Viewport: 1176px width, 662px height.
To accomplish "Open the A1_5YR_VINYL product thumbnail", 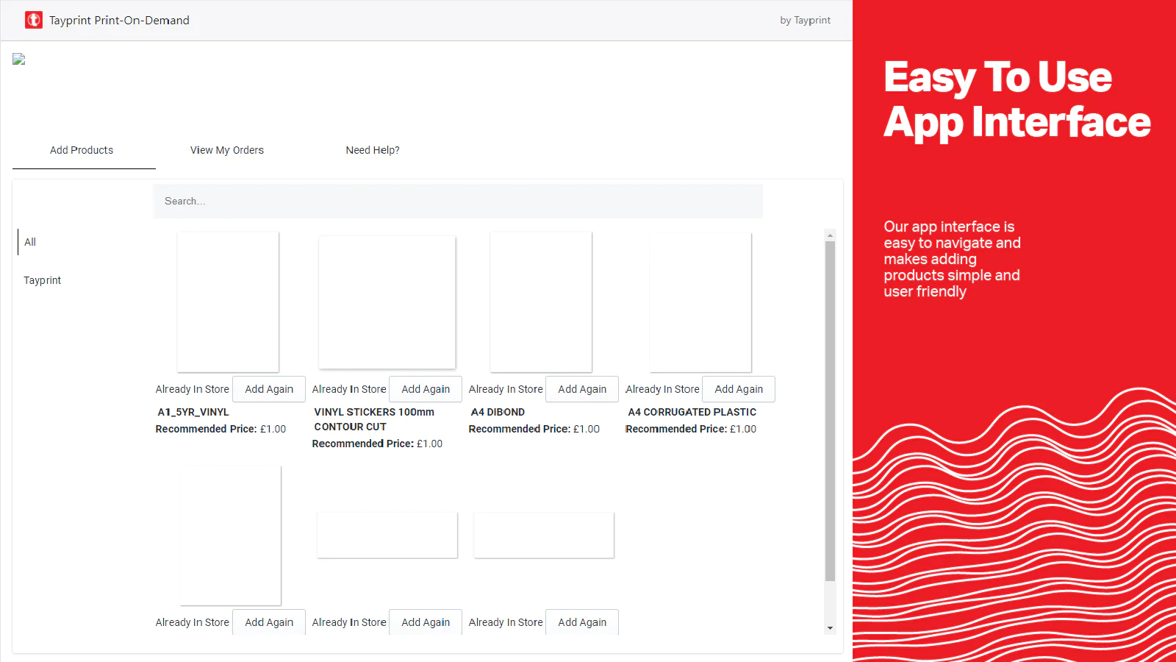I will coord(228,302).
